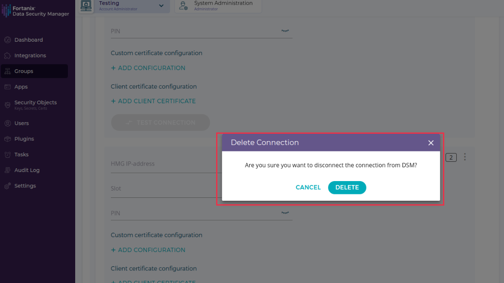Image resolution: width=504 pixels, height=283 pixels.
Task: Go to the Groups menu item
Action: pyautogui.click(x=24, y=71)
